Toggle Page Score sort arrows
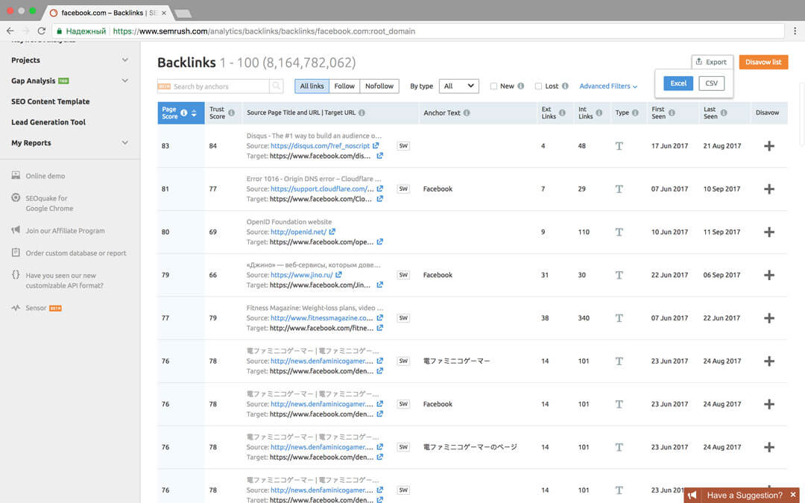Viewport: 805px width, 503px height. tap(194, 113)
